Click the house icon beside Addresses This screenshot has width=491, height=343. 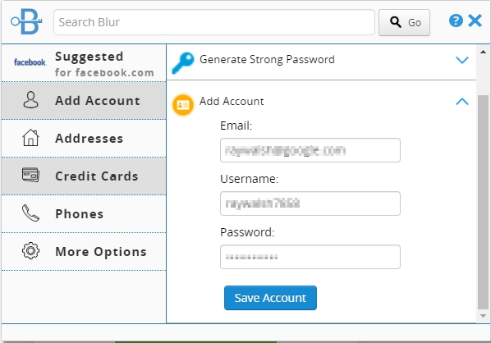coord(30,138)
